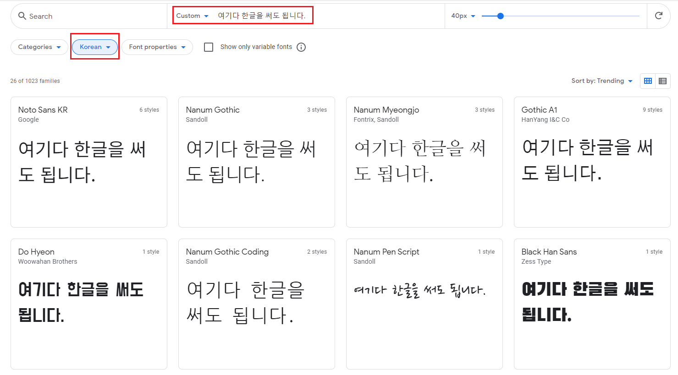Click '9 styles' on Gothic A1
678x375 pixels.
pyautogui.click(x=652, y=110)
